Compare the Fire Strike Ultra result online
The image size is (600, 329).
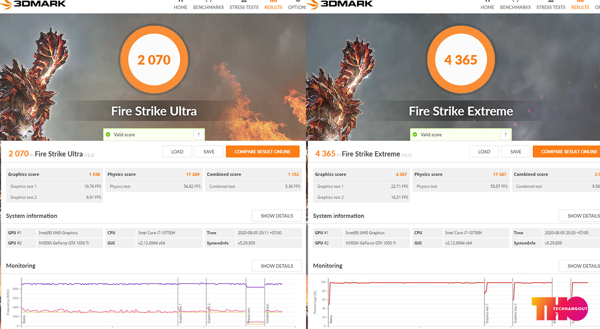click(x=263, y=152)
